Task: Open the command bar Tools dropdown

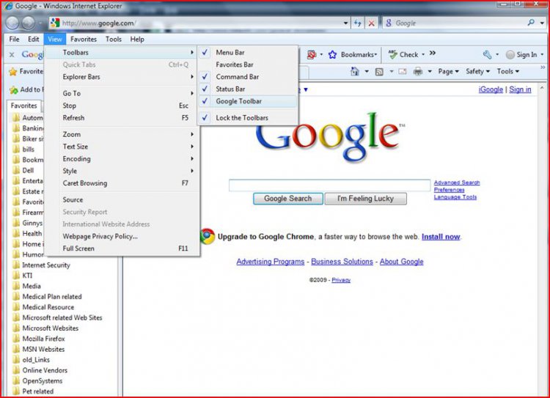Action: tap(507, 72)
